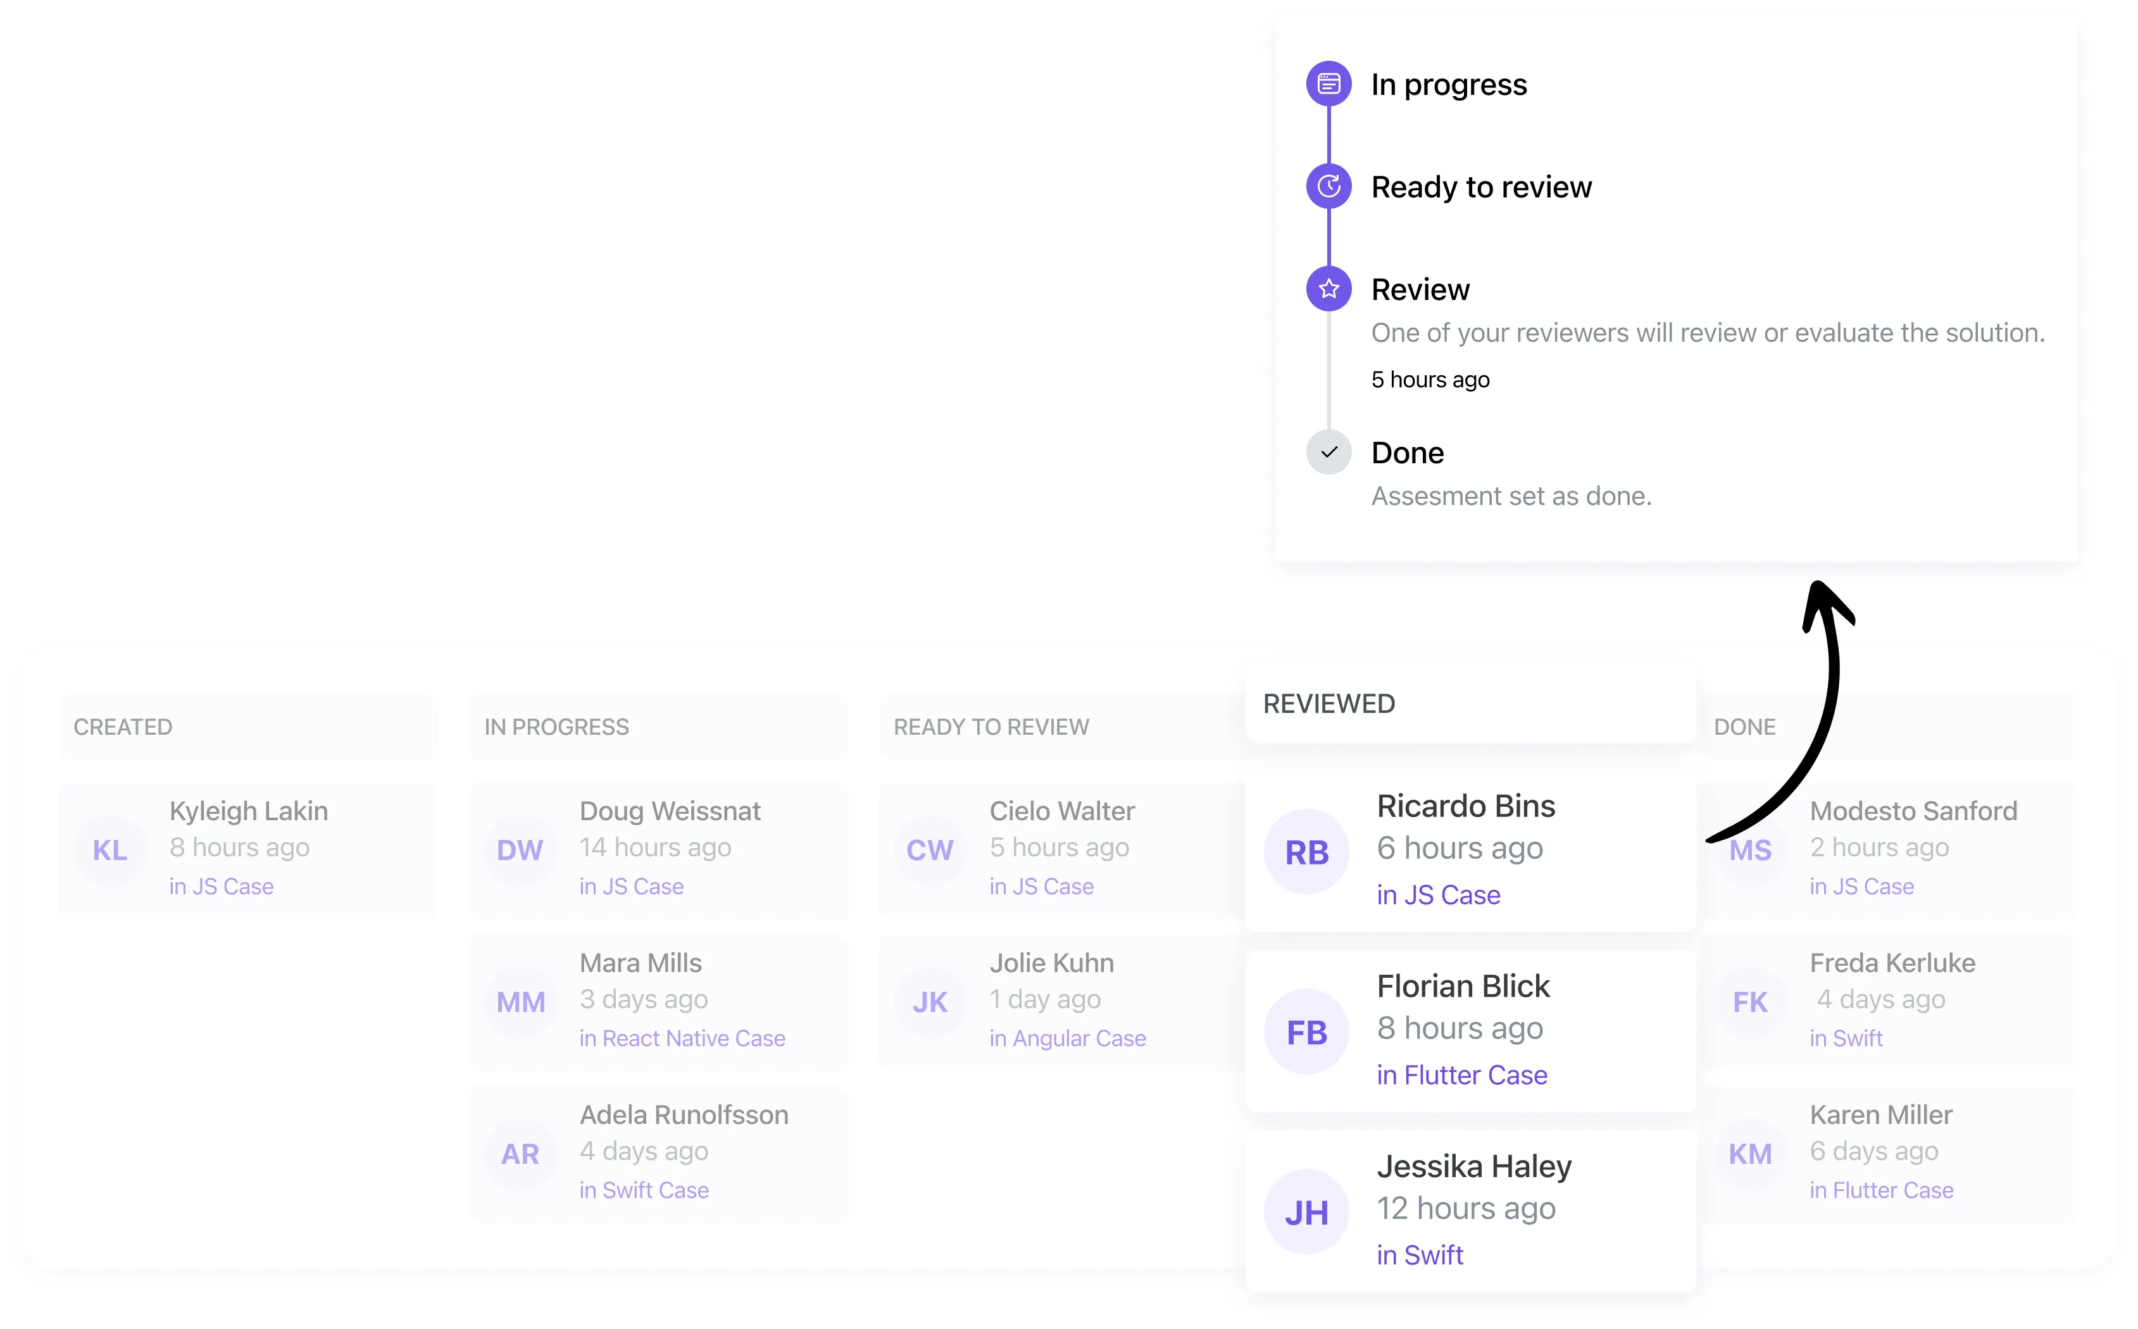
Task: Click the Done checkmark icon
Action: click(1327, 452)
